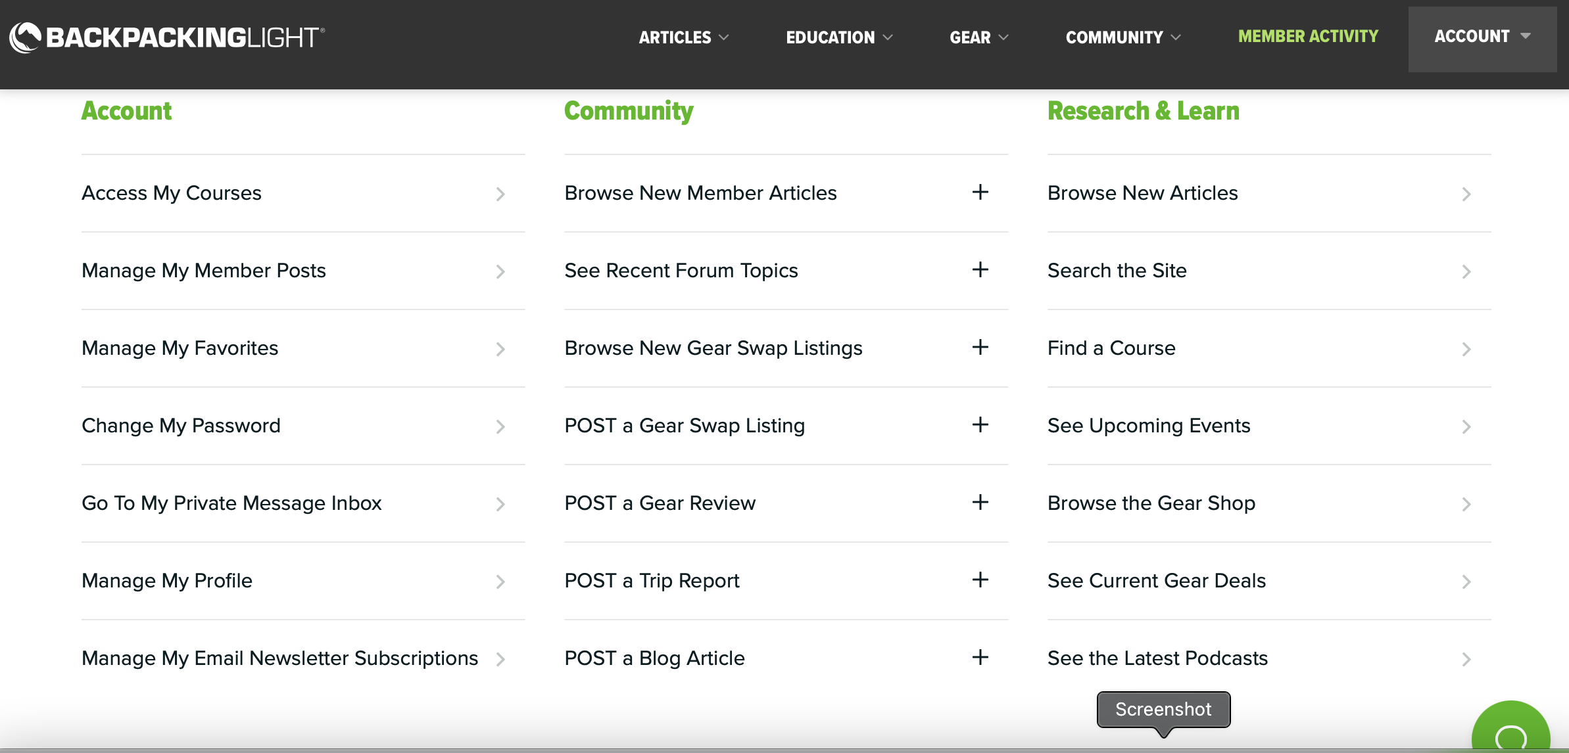Click chevron beside Email Newsletter Subscriptions
The width and height of the screenshot is (1569, 753).
[x=500, y=659]
